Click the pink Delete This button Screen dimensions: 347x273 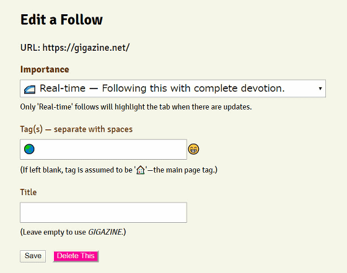click(76, 256)
